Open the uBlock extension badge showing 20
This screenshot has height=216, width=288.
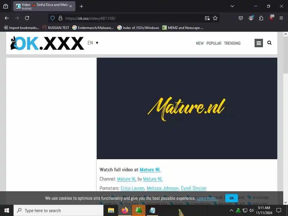271,17
